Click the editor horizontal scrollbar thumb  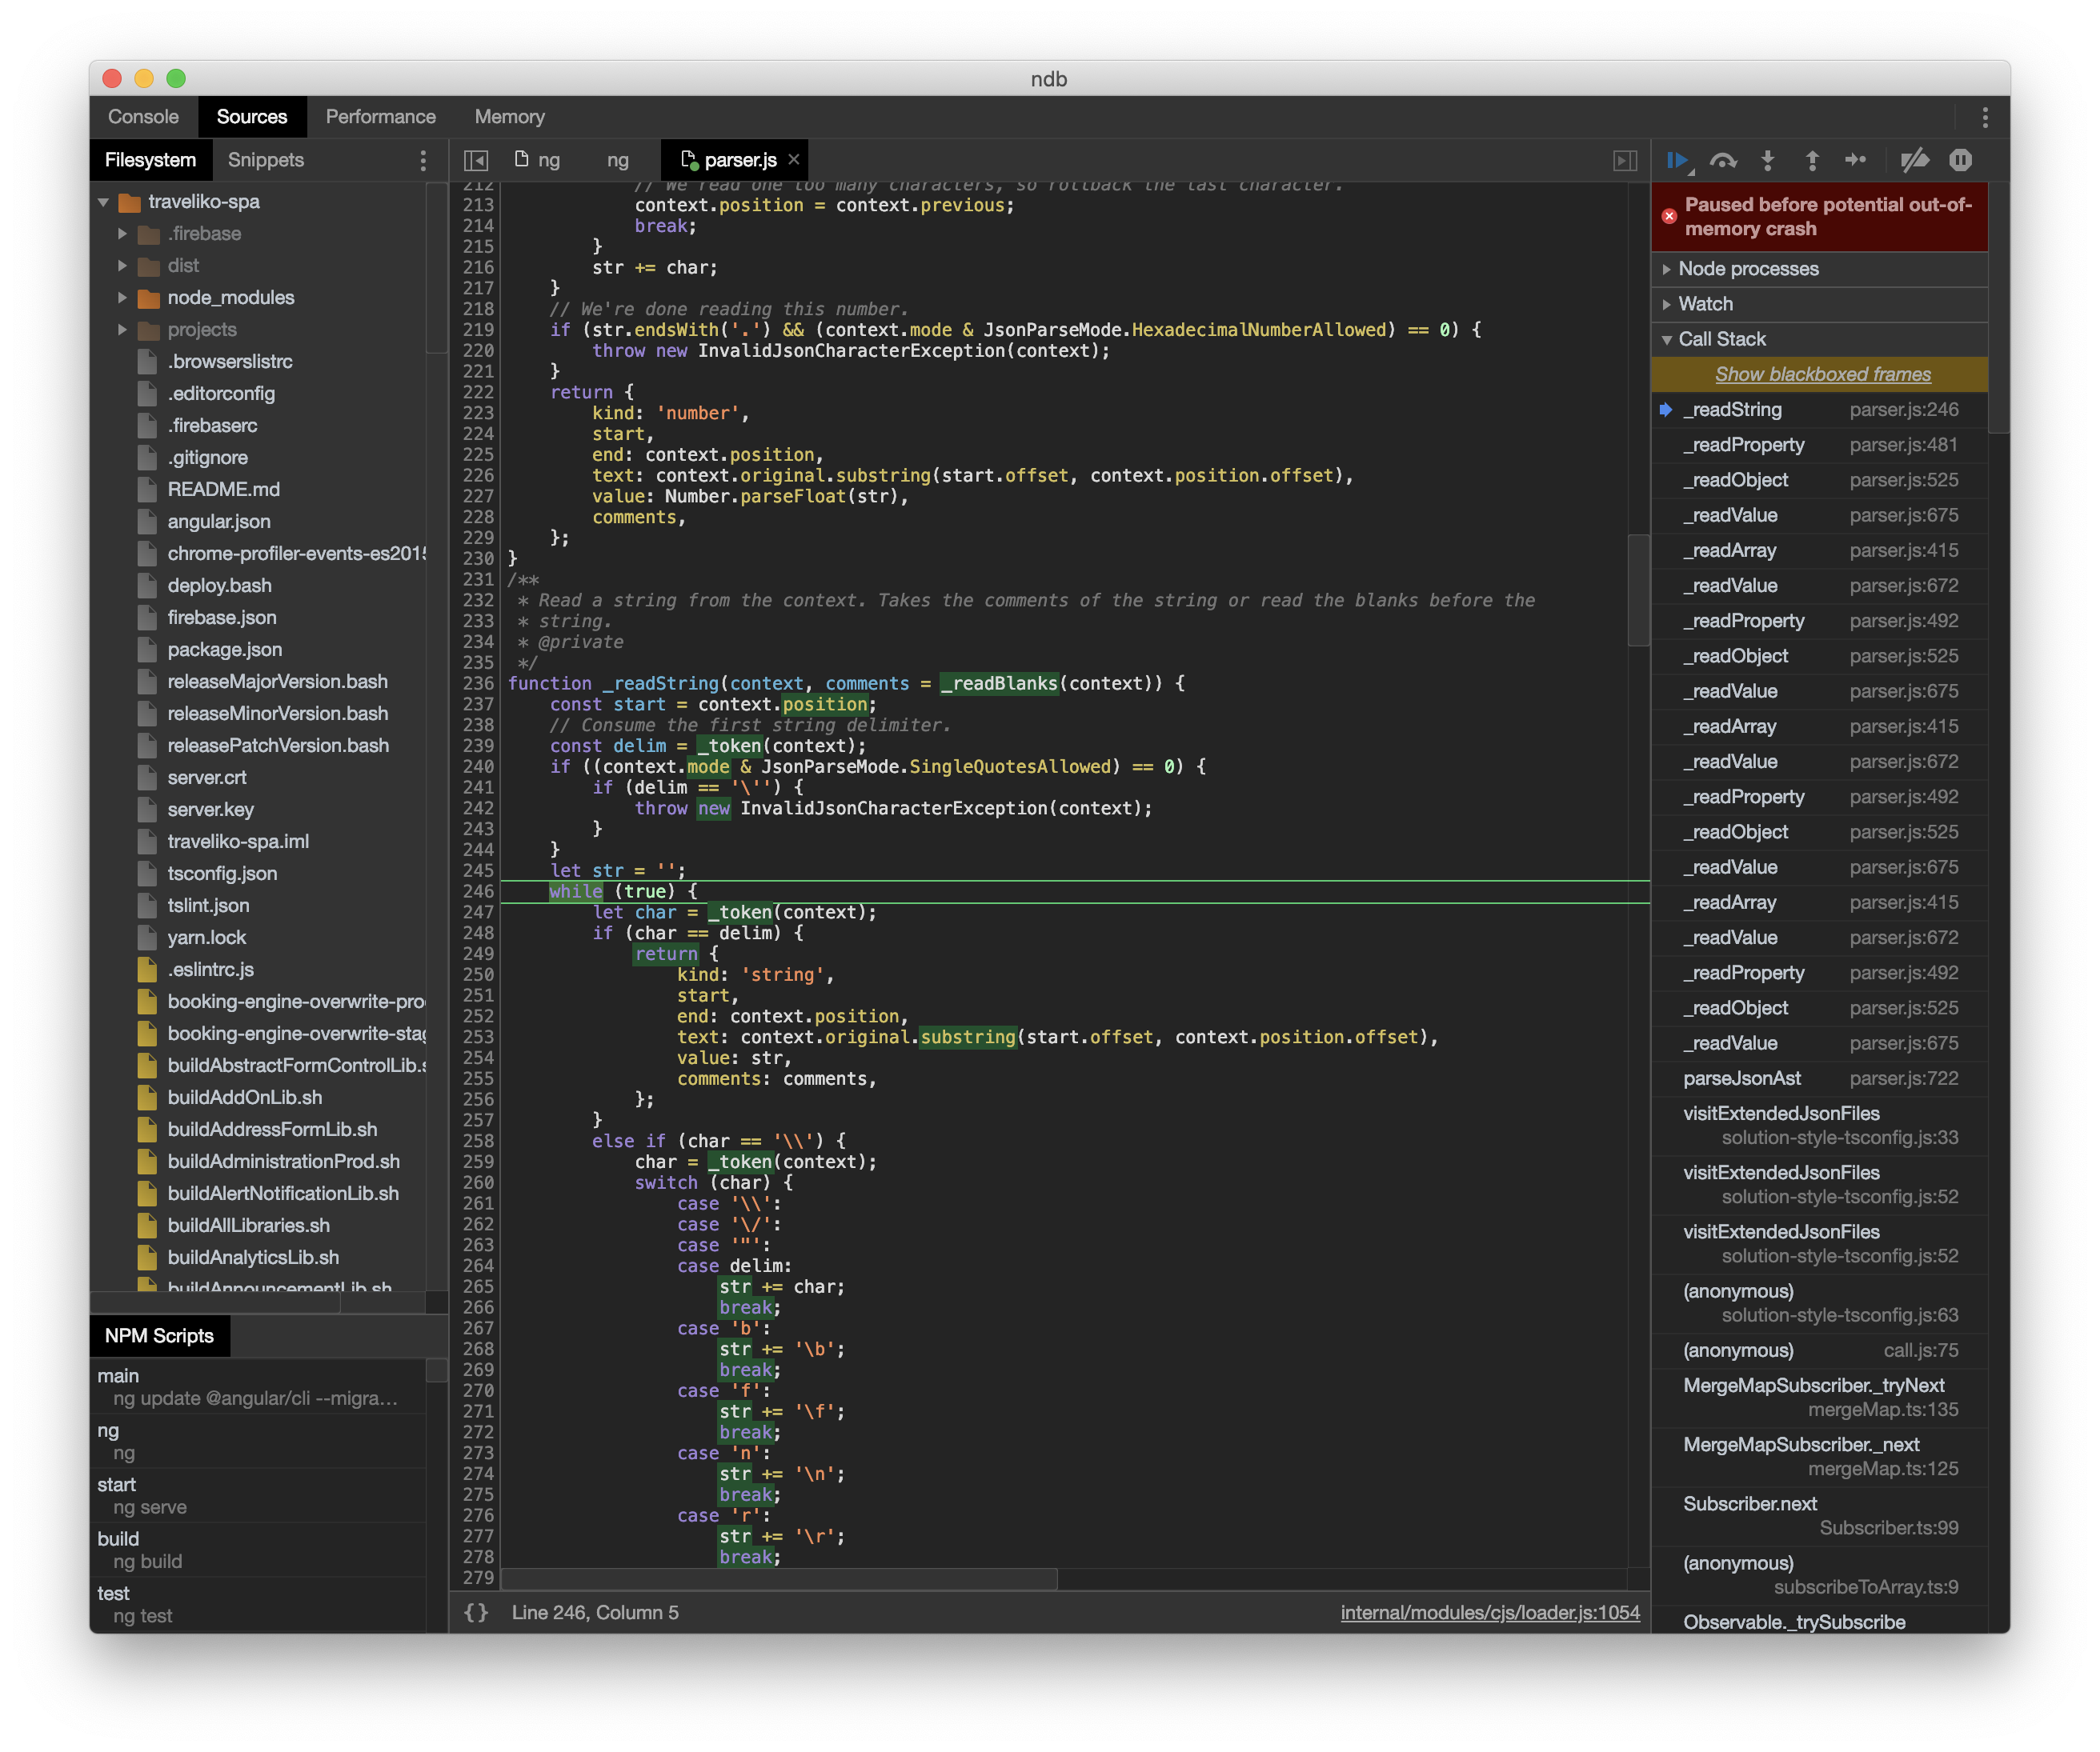779,1578
